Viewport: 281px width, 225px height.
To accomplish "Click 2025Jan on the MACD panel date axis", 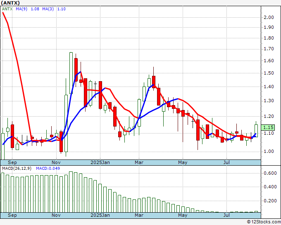I will click(x=100, y=215).
